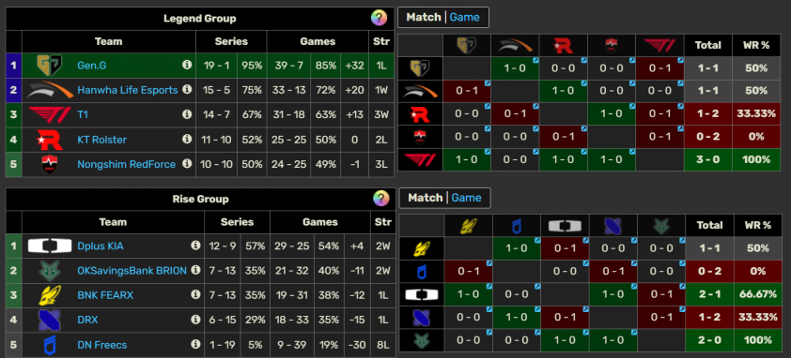The height and width of the screenshot is (358, 791).
Task: Click info icon next to DRX
Action: [195, 320]
